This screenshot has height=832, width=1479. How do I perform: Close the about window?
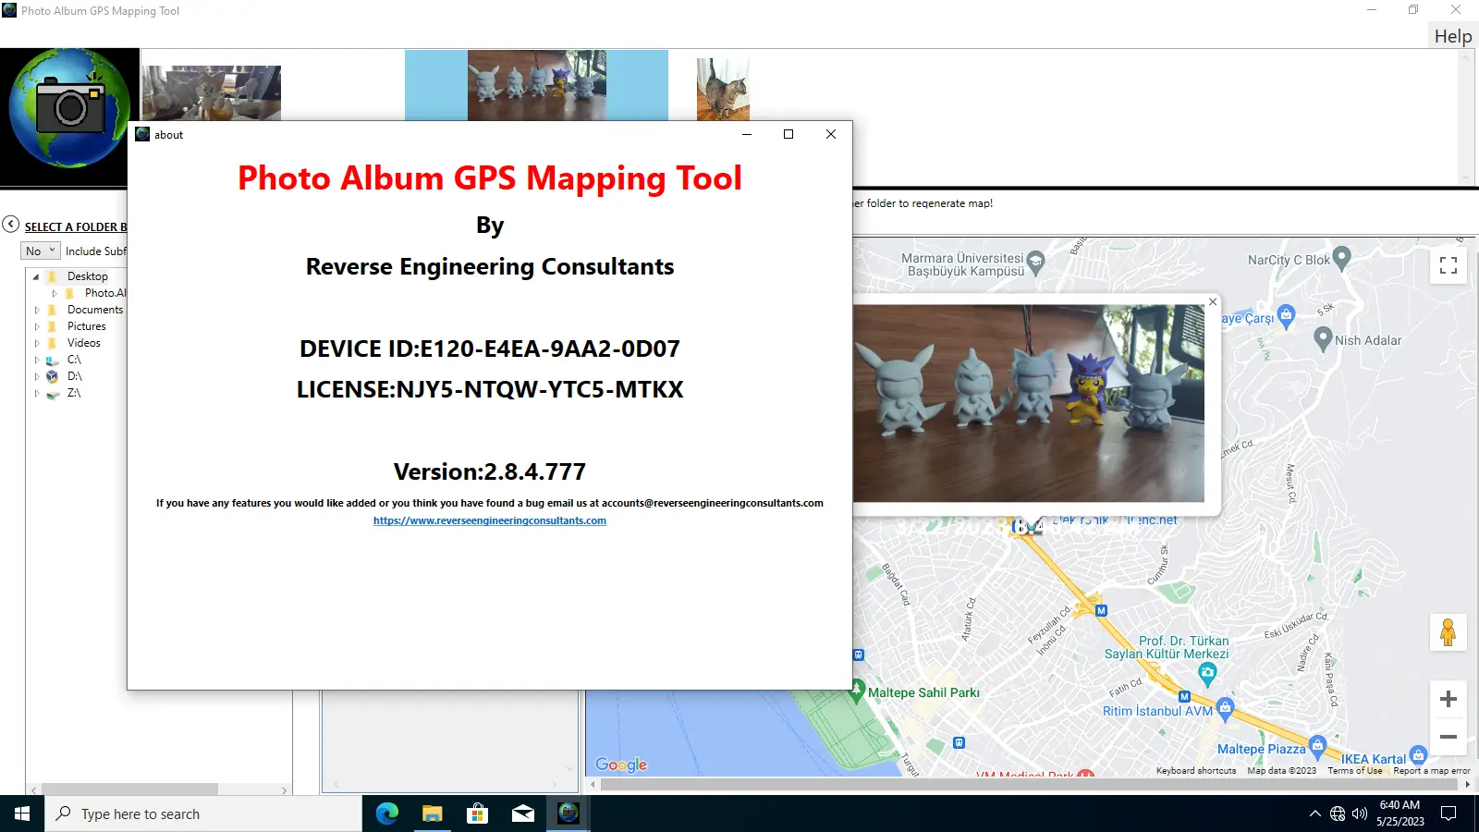831,134
